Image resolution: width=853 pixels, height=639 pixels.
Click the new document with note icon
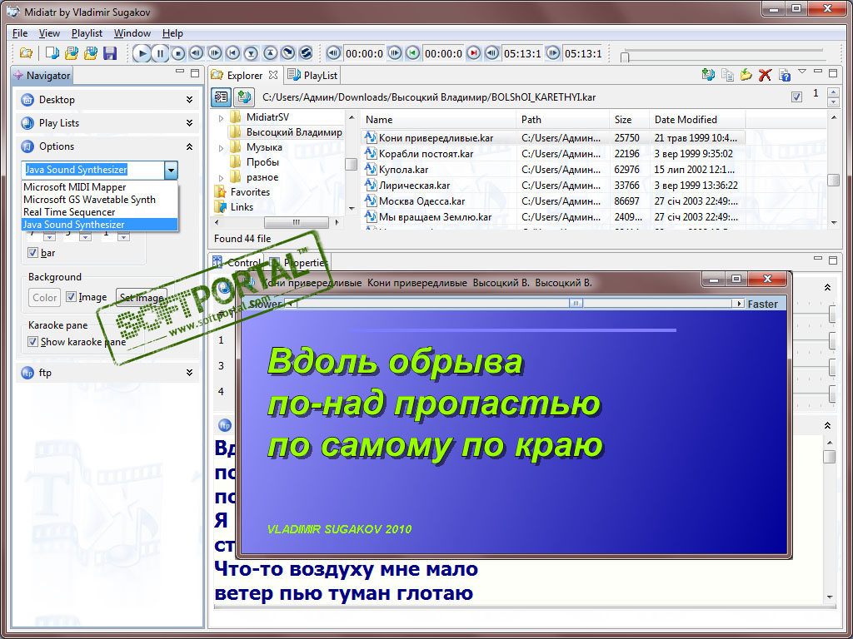(x=52, y=53)
